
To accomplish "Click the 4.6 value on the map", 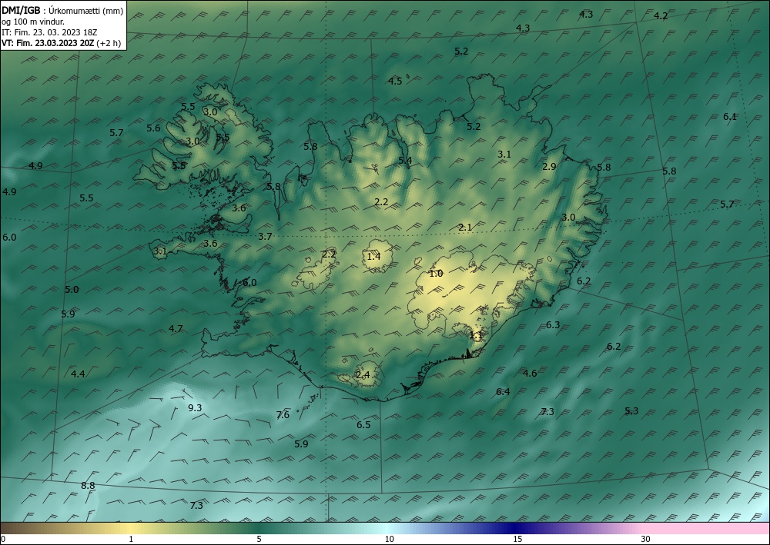I will [x=530, y=374].
